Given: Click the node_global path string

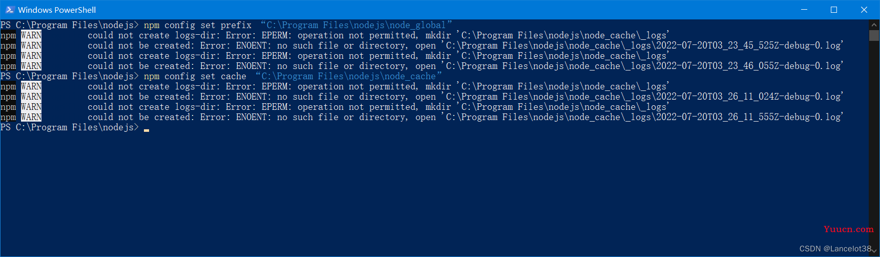Looking at the screenshot, I should 356,25.
